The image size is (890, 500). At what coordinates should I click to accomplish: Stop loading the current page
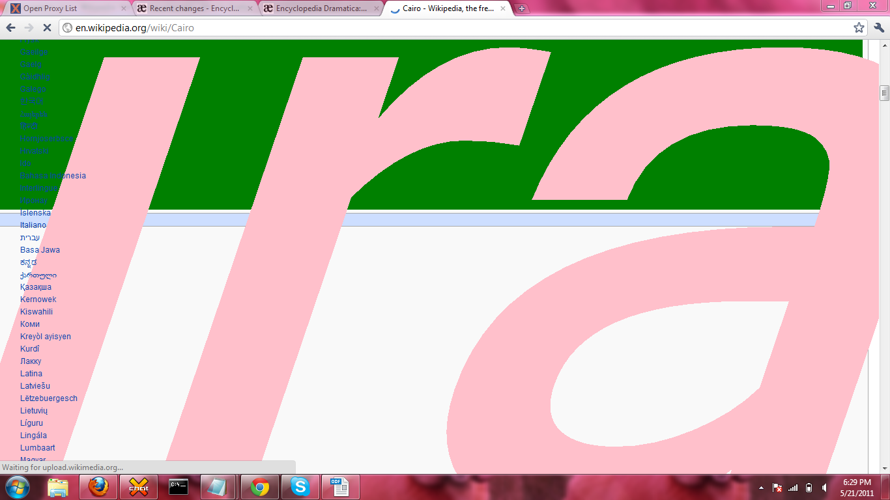pyautogui.click(x=47, y=28)
